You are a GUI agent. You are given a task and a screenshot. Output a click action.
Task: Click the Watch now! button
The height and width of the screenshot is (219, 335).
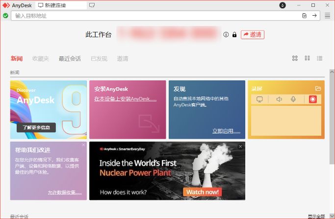click(203, 192)
